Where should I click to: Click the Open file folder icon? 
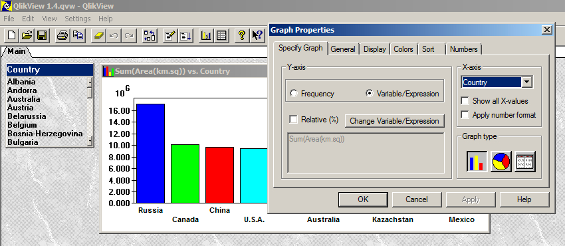[x=27, y=35]
